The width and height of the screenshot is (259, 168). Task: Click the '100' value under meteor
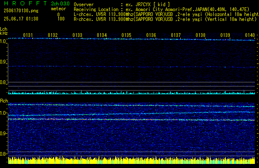61,19
